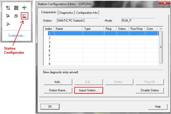
Task: Click the overlapping windows tray icon
Action: [x=16, y=16]
